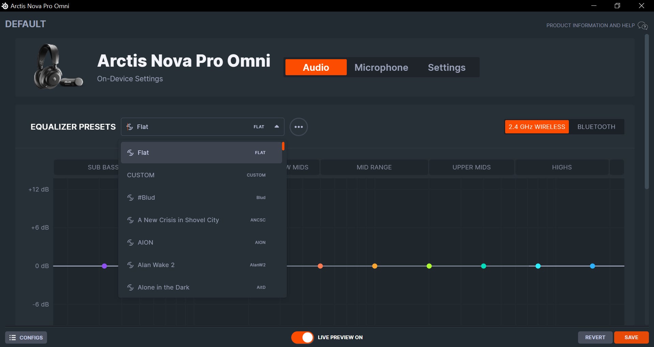Click the preset icon beside Alan Wake 2
The height and width of the screenshot is (347, 654).
click(130, 265)
